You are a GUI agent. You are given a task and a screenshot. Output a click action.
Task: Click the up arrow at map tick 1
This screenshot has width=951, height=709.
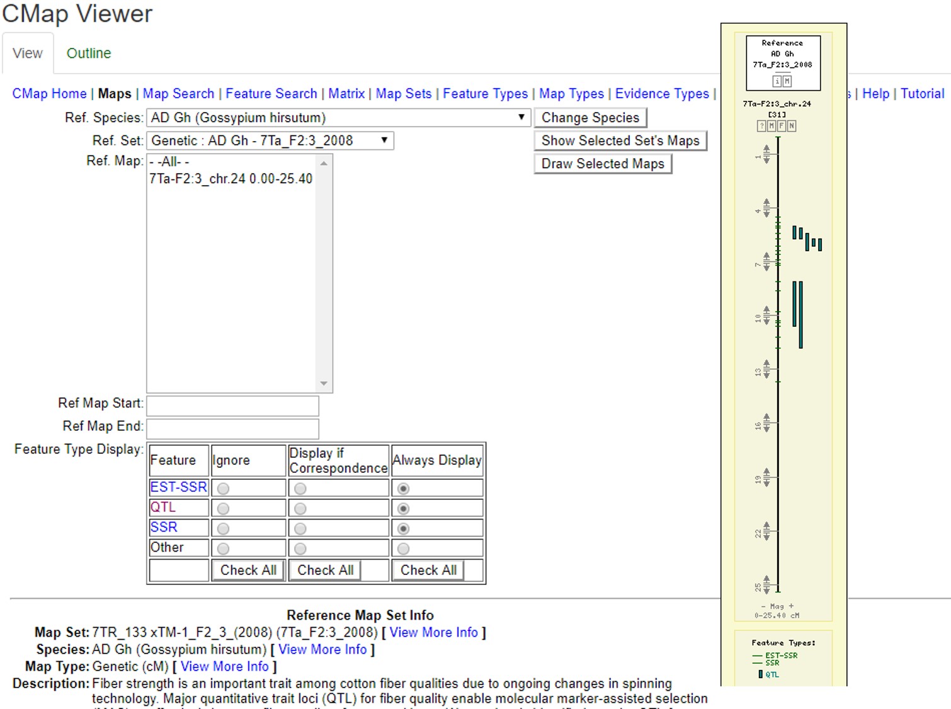tap(766, 149)
